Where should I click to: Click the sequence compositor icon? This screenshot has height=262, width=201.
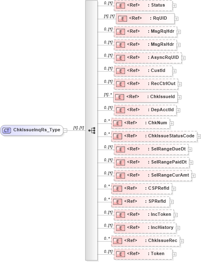tap(92, 130)
